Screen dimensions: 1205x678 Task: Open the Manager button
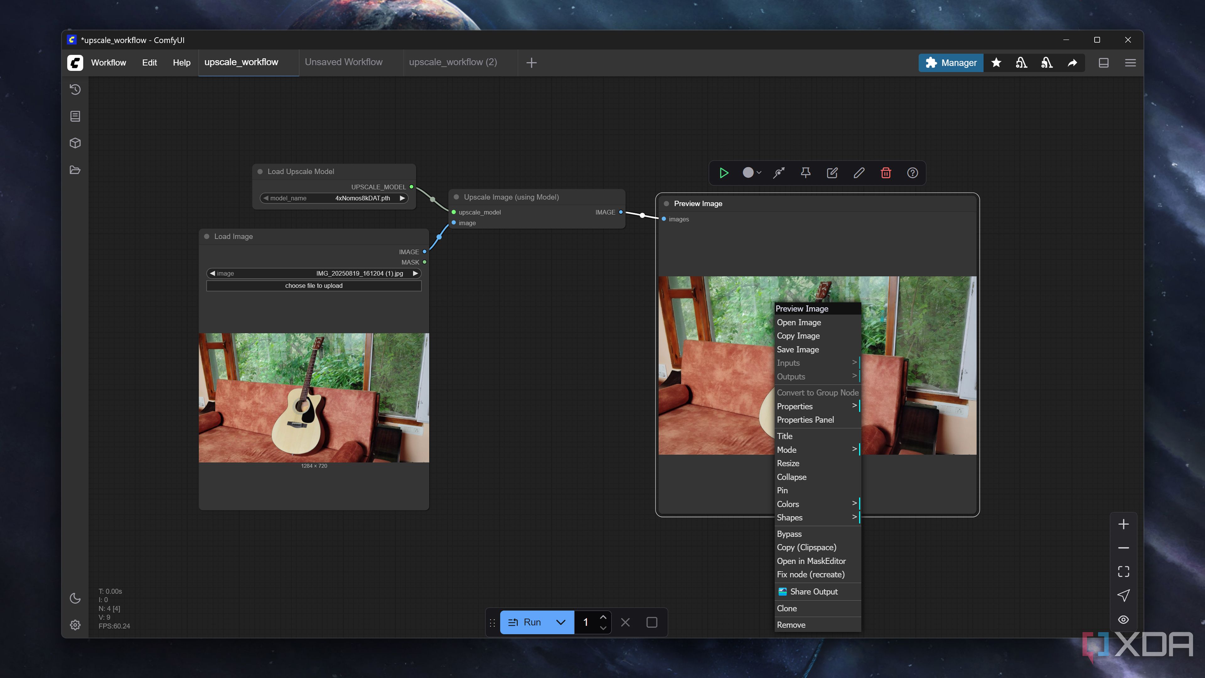coord(951,63)
